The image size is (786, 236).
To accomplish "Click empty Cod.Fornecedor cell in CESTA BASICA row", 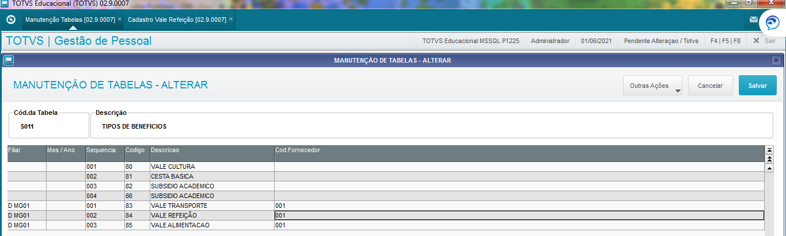I will click(519, 177).
